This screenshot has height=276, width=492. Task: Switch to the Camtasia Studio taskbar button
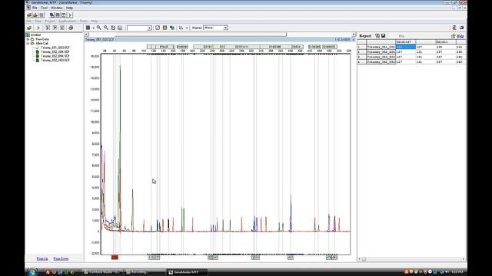(x=102, y=272)
